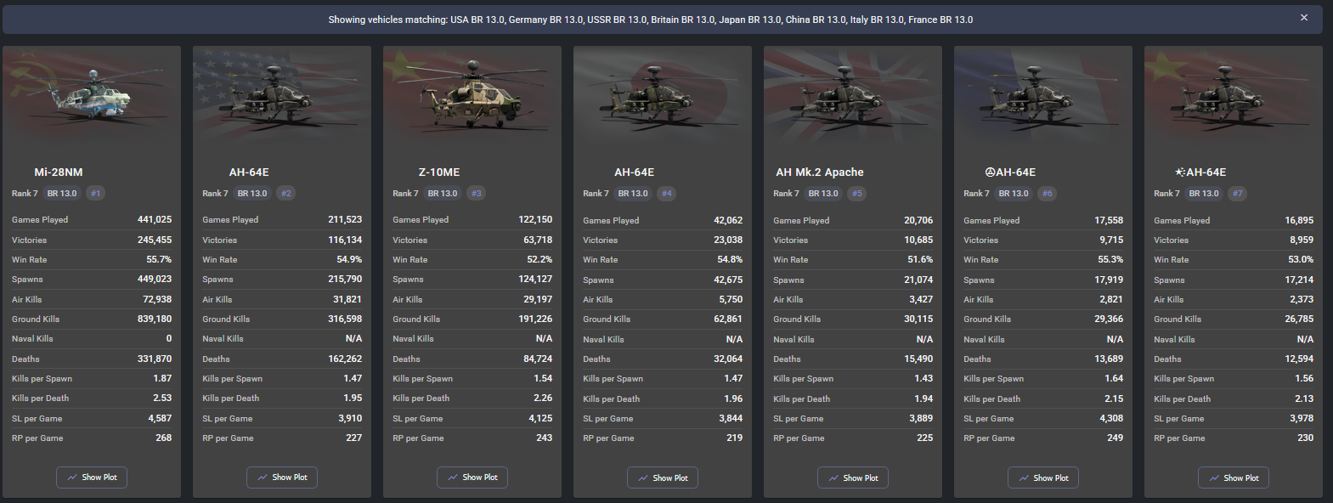Click BR 13.0 badge on Z-10ME card
The image size is (1333, 503).
(x=443, y=194)
